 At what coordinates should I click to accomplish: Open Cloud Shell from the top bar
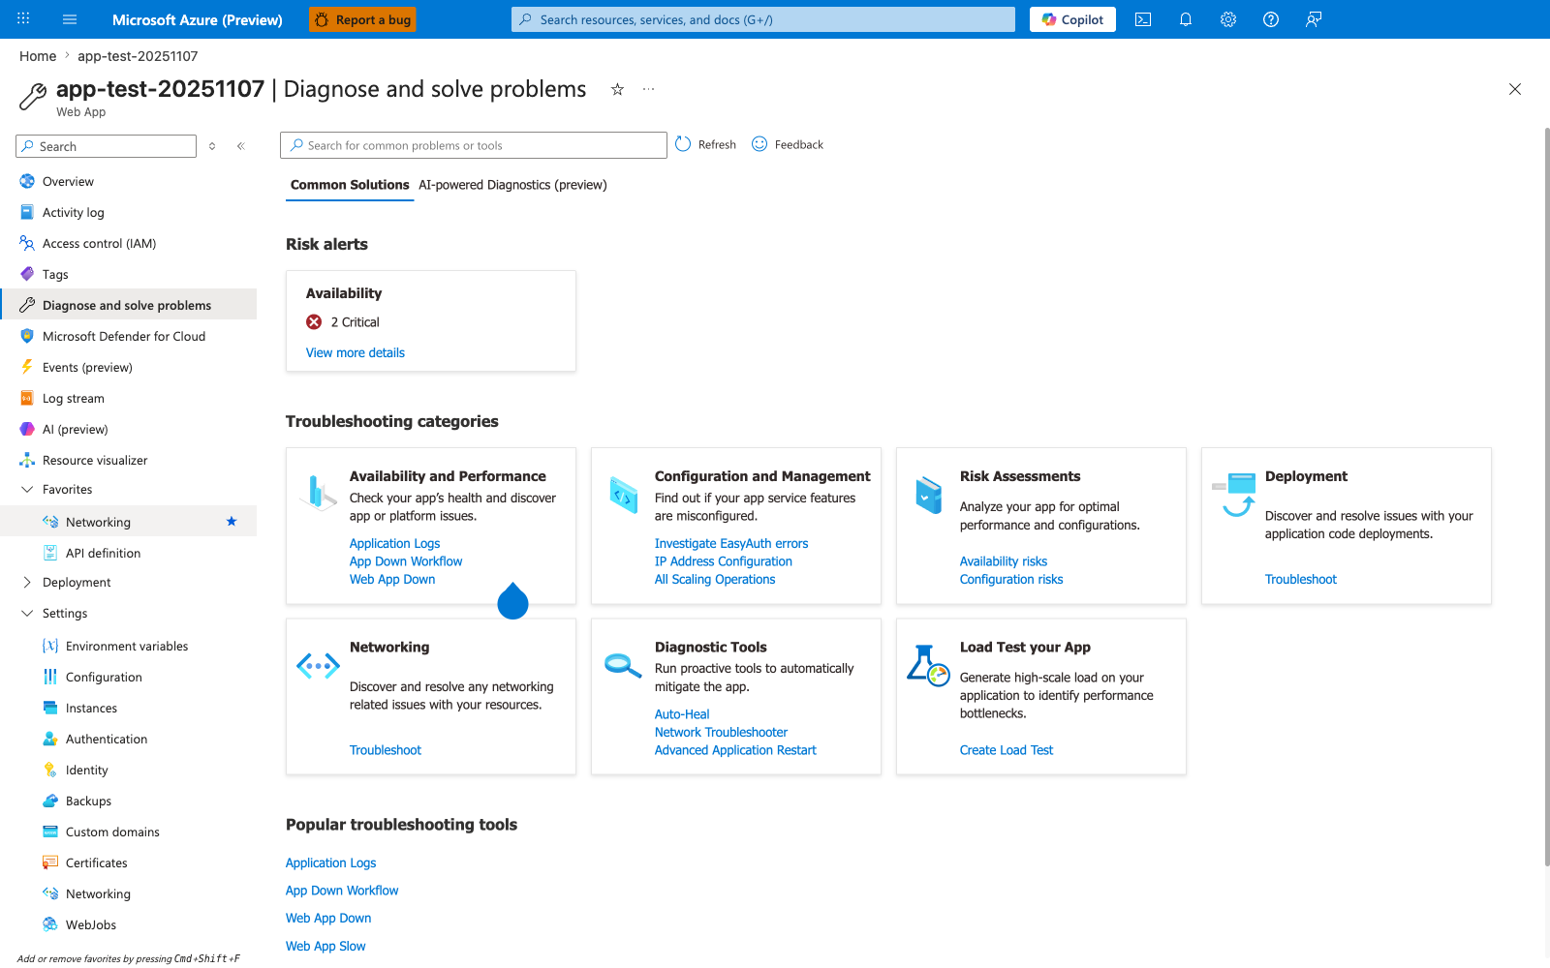click(x=1143, y=19)
